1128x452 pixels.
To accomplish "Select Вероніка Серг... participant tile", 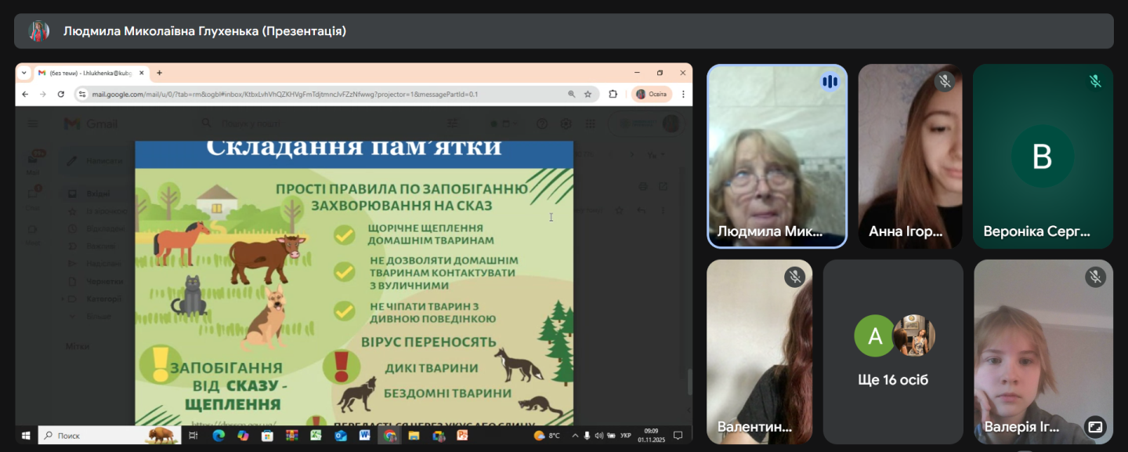I will (1042, 156).
